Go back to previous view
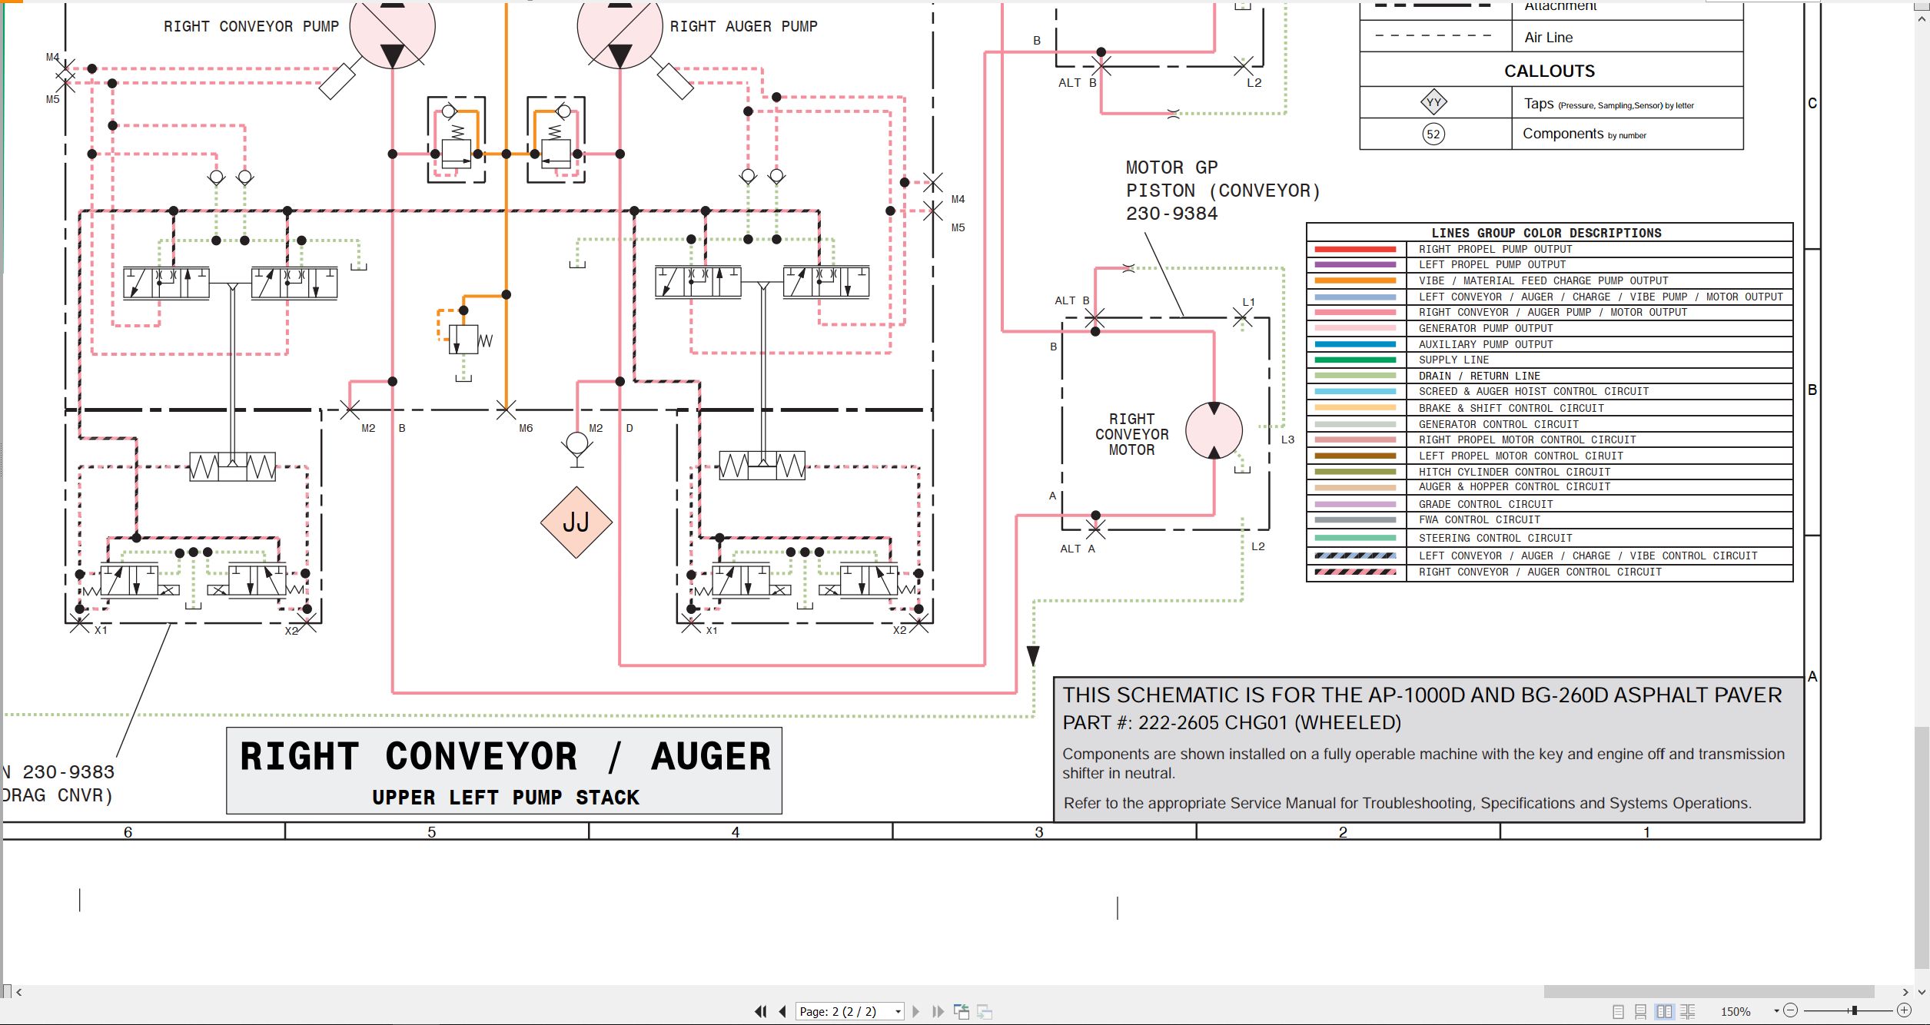The height and width of the screenshot is (1025, 1930). click(962, 1011)
